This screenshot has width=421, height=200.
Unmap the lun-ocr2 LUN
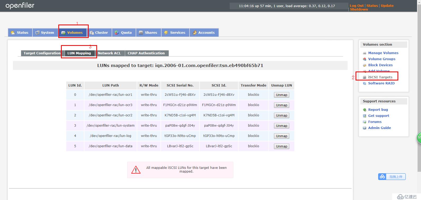(x=282, y=116)
